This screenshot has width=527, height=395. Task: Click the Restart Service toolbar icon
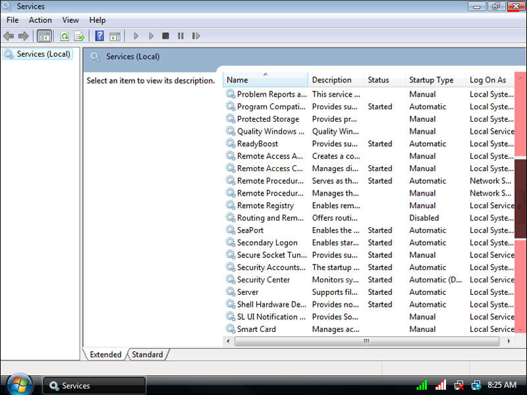coord(196,36)
